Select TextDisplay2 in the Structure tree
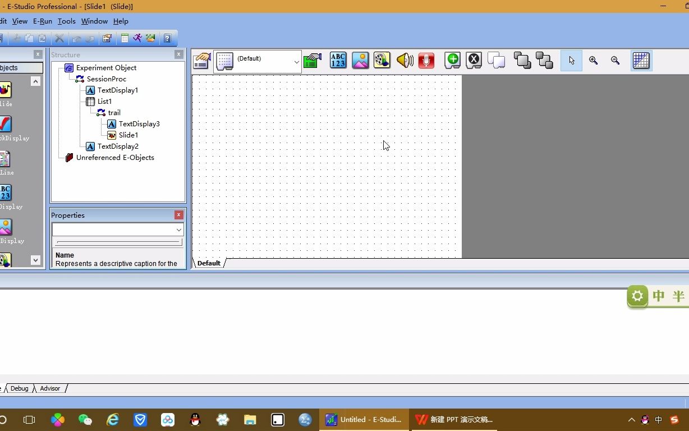Viewport: 689px width, 431px height. (118, 146)
